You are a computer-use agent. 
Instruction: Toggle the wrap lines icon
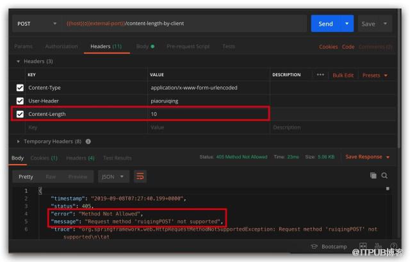[x=140, y=177]
